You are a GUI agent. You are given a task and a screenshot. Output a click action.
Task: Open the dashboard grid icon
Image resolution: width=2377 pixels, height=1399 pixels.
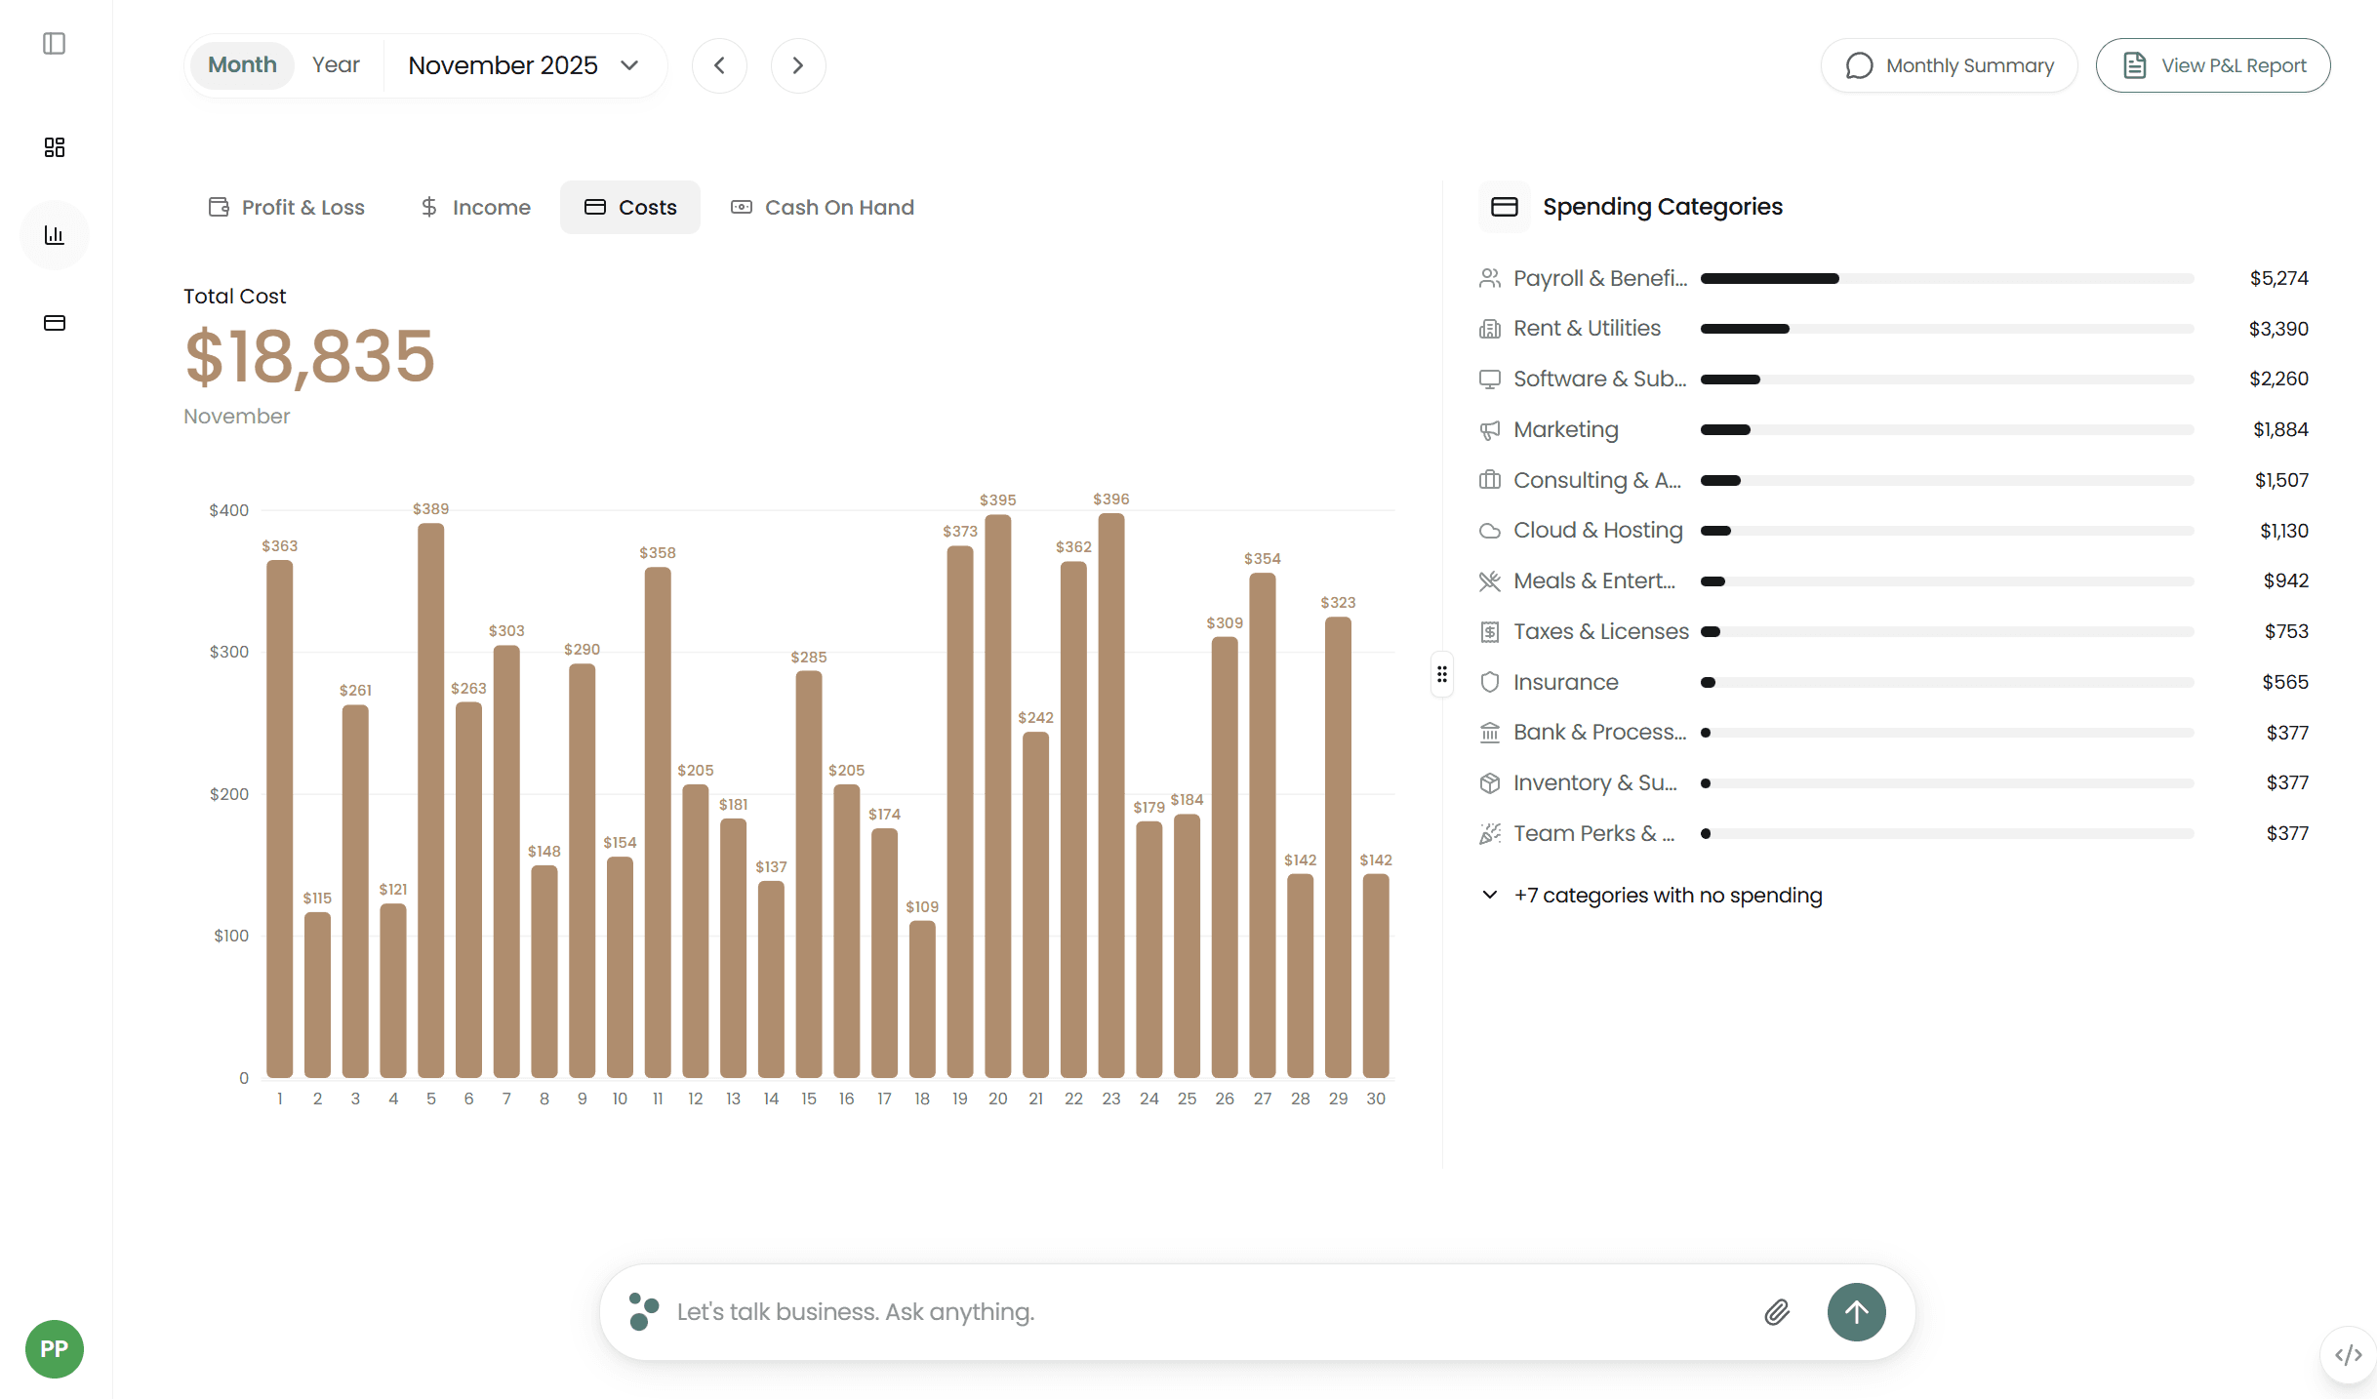tap(55, 147)
